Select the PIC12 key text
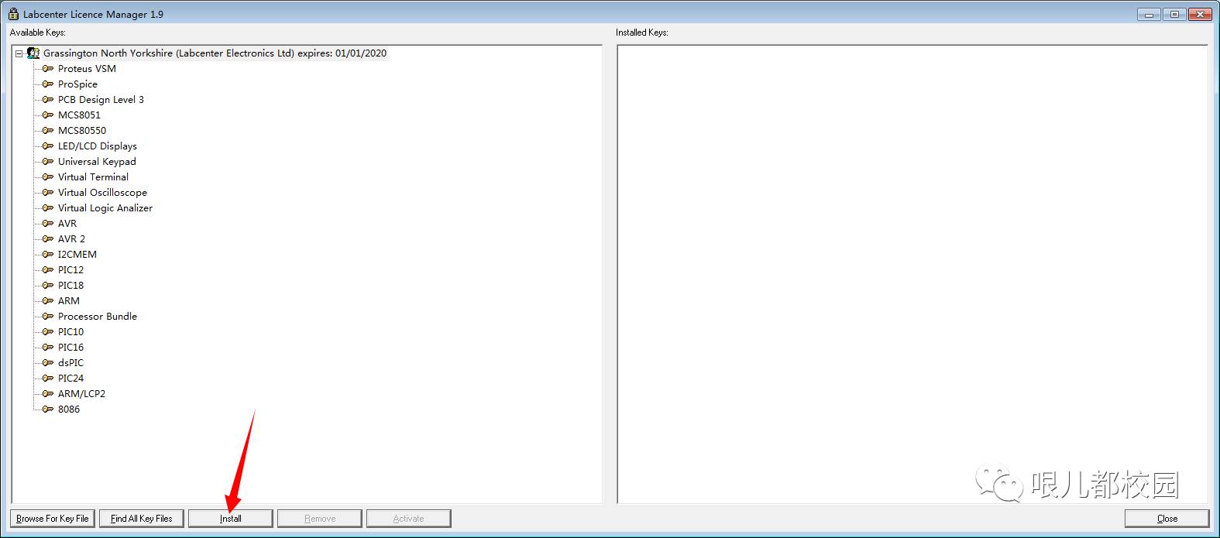Image resolution: width=1220 pixels, height=538 pixels. (70, 270)
